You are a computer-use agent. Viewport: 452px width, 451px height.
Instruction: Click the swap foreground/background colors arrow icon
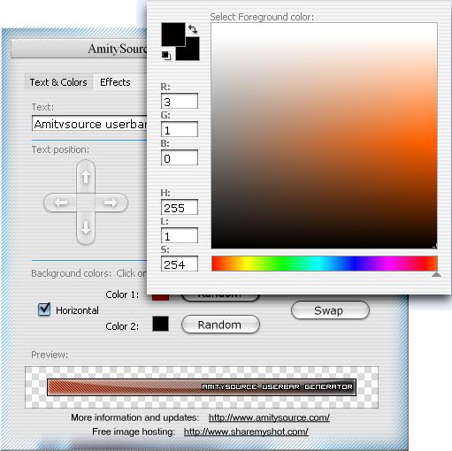click(x=193, y=29)
